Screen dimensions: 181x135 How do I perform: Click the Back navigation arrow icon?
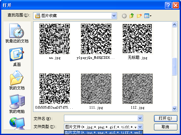(x=124, y=16)
